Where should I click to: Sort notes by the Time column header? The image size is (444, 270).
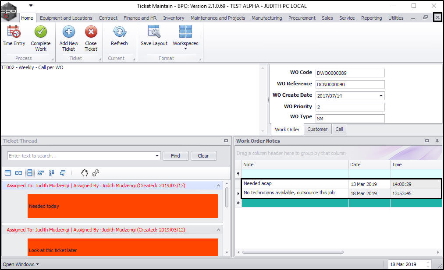point(416,165)
